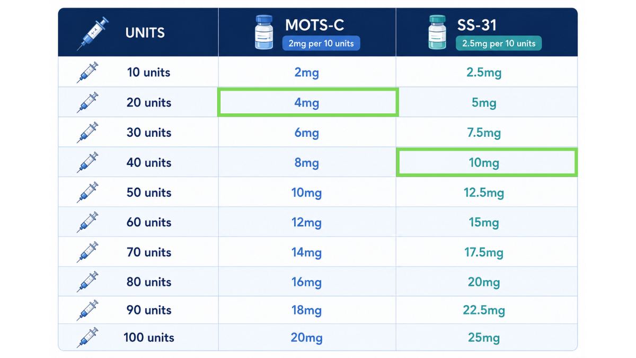Click the syringe icon next to 90 units

[87, 310]
